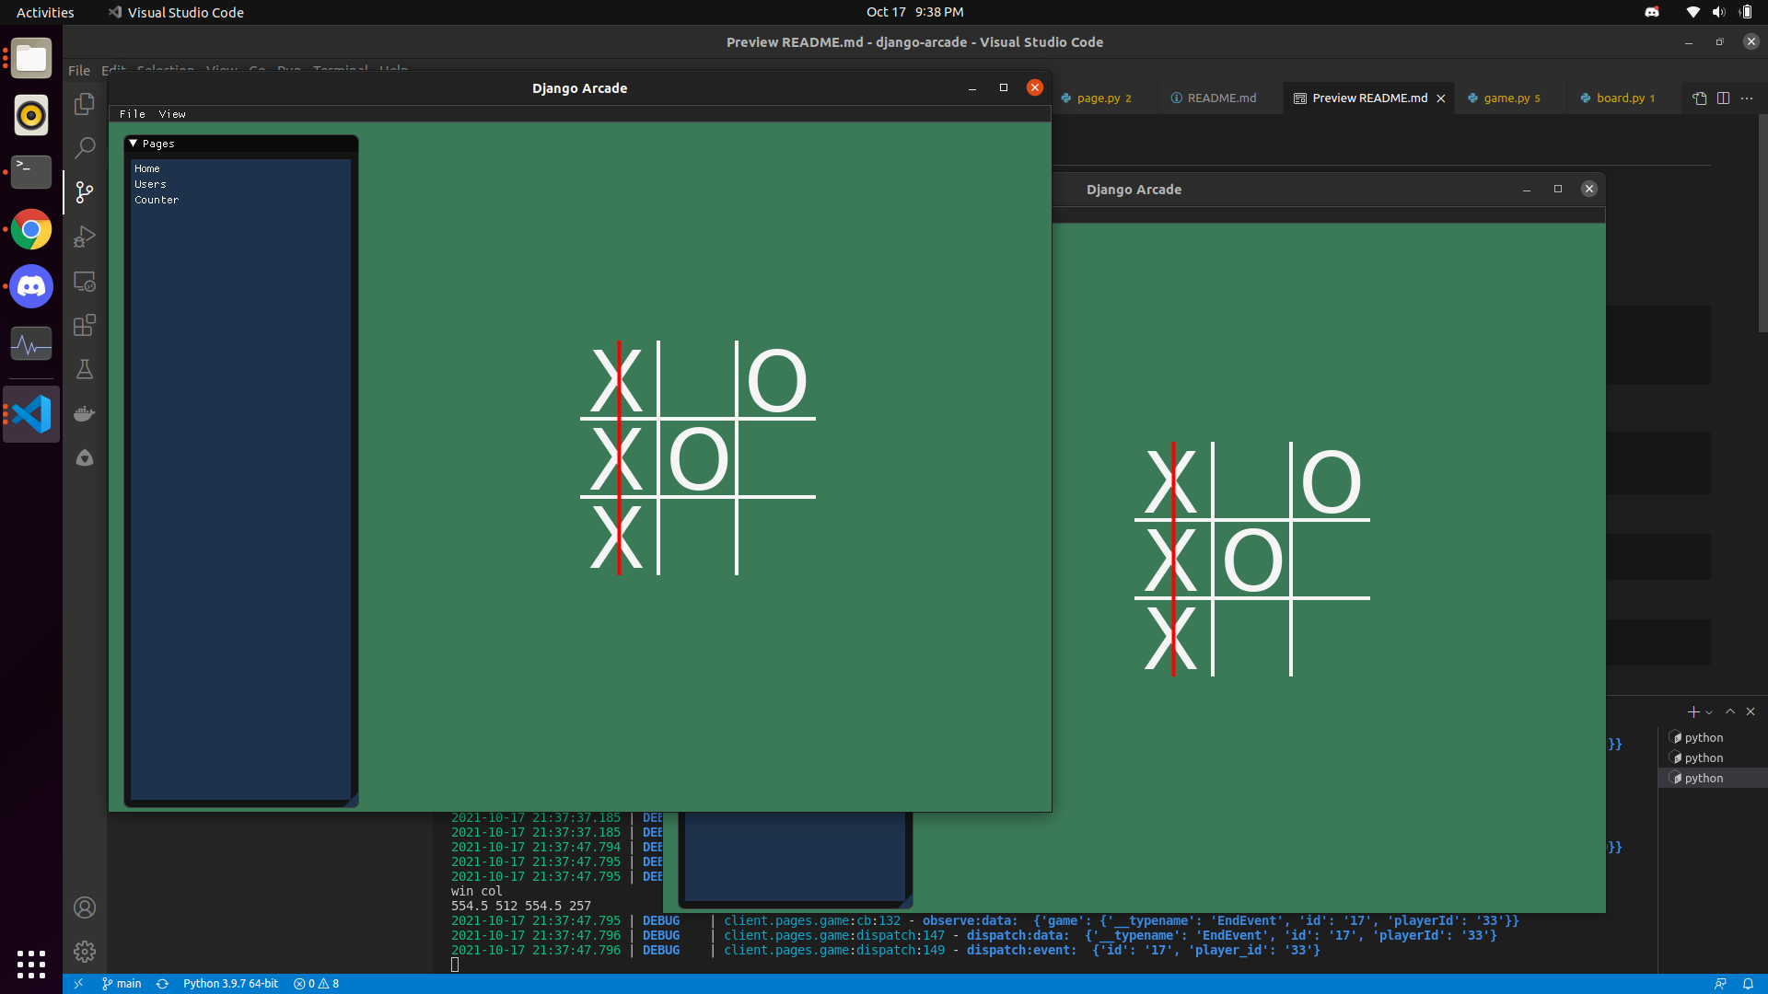Select the Home page in Pages list

[147, 168]
